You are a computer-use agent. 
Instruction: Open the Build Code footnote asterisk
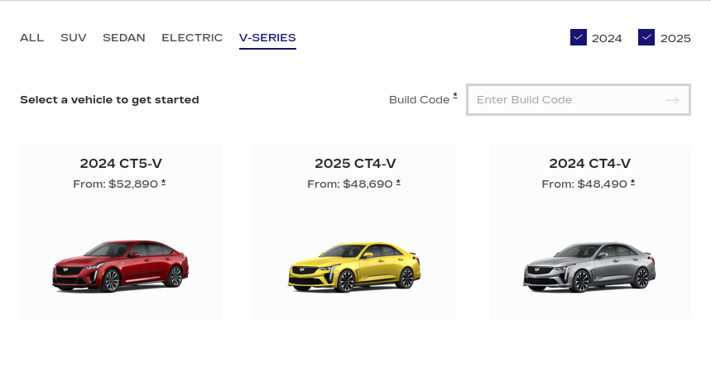(455, 97)
